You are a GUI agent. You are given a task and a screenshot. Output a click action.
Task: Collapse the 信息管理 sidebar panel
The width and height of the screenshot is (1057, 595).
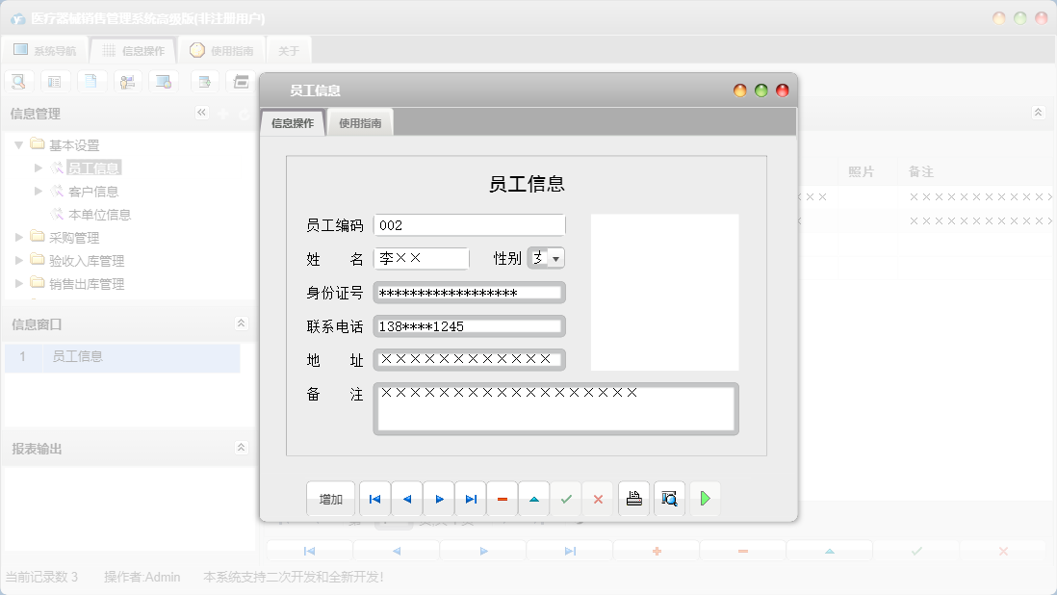click(202, 112)
